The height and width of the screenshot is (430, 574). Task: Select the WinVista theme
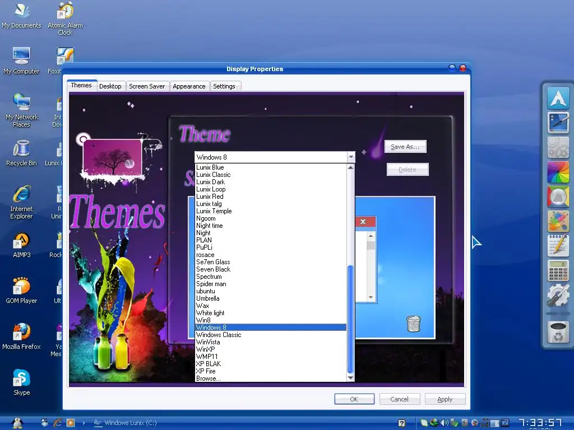(x=271, y=342)
